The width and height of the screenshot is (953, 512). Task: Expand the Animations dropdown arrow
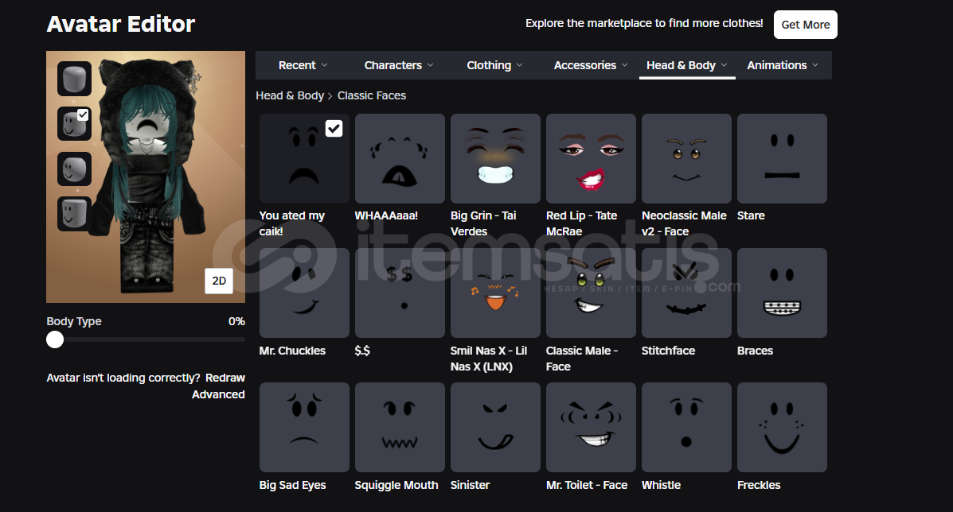(815, 65)
